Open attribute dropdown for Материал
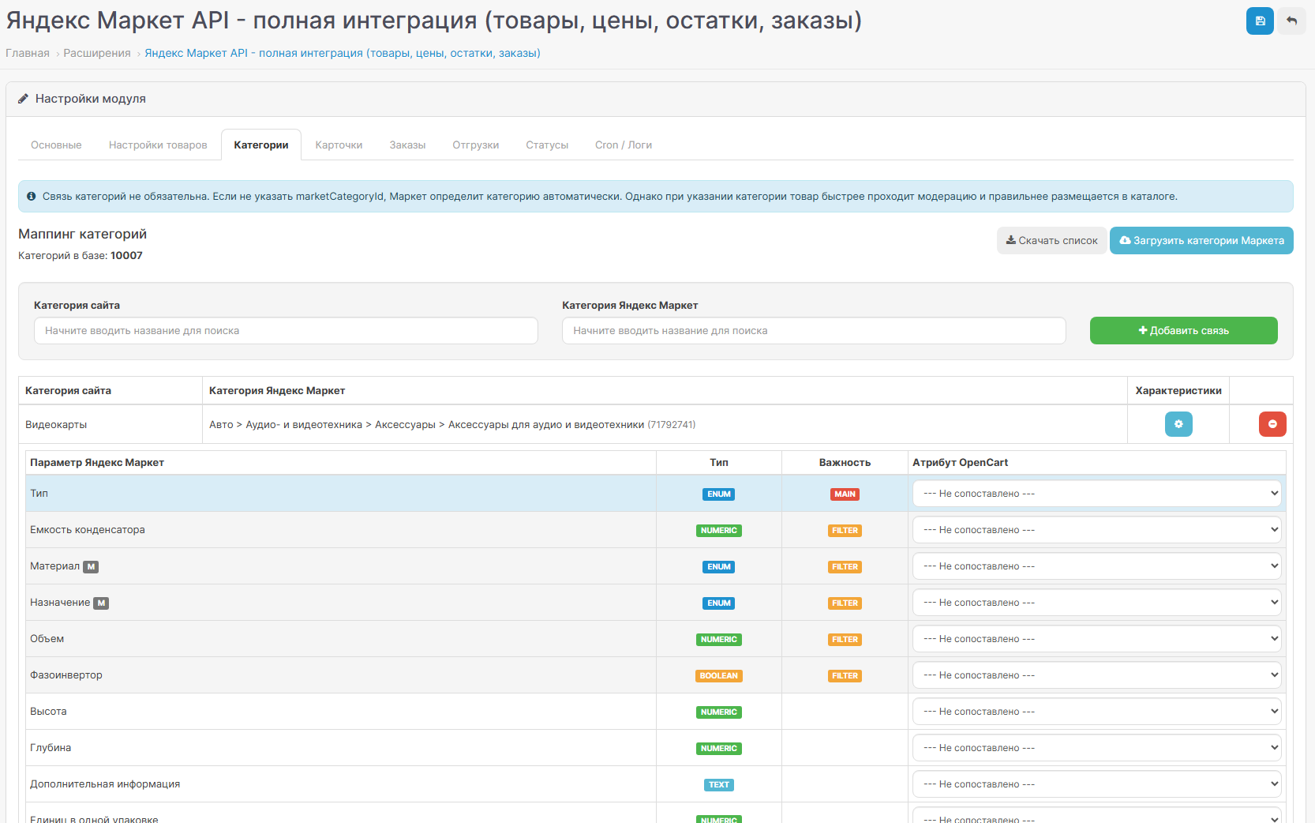This screenshot has height=823, width=1315. click(x=1097, y=566)
